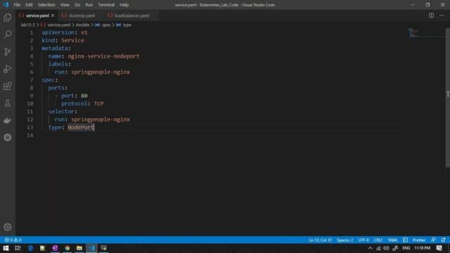Open the Docker whale icon view
Viewport: 450px width, 253px height.
point(8,120)
